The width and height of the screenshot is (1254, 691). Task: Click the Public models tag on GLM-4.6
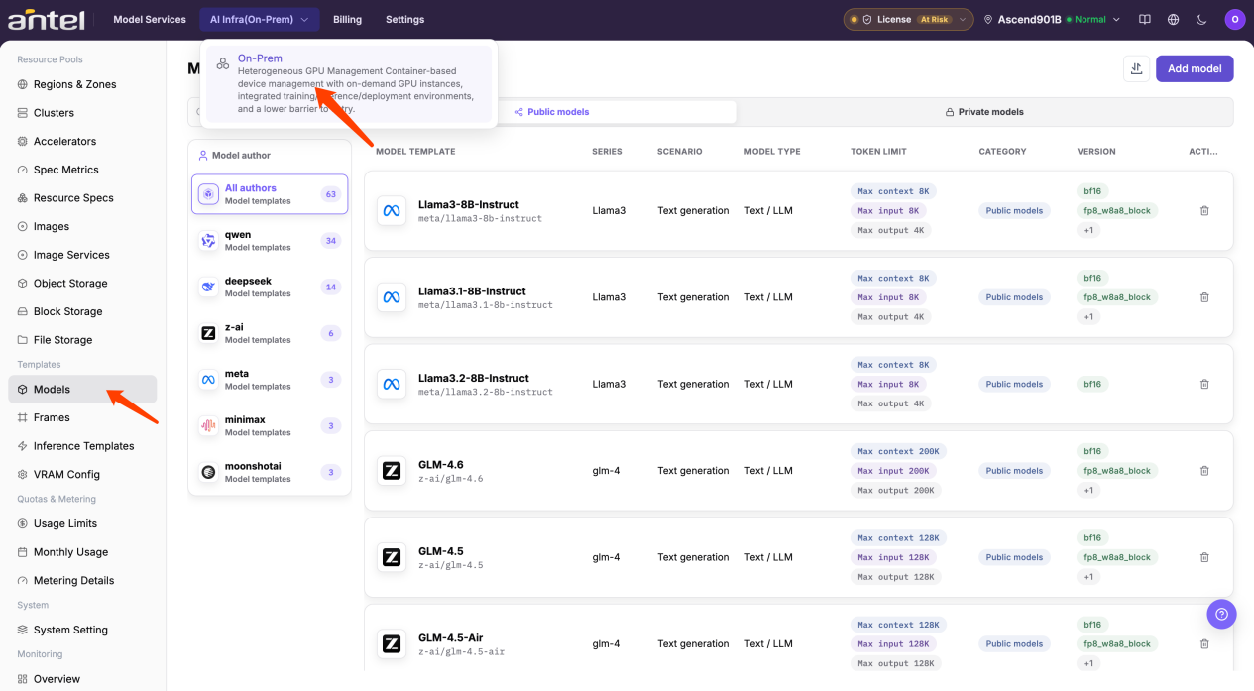(1014, 471)
